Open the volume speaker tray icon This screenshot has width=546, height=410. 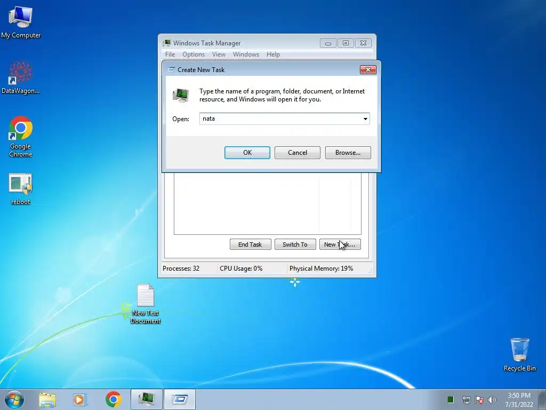tap(492, 400)
